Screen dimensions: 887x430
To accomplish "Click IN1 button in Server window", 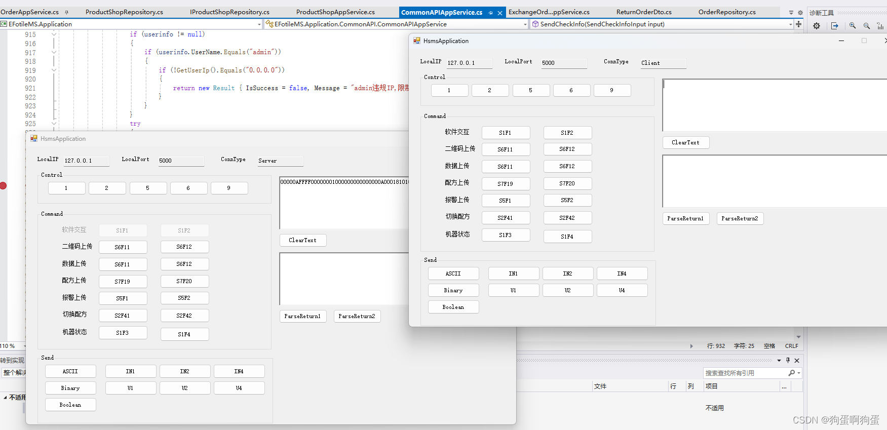I will (x=131, y=371).
